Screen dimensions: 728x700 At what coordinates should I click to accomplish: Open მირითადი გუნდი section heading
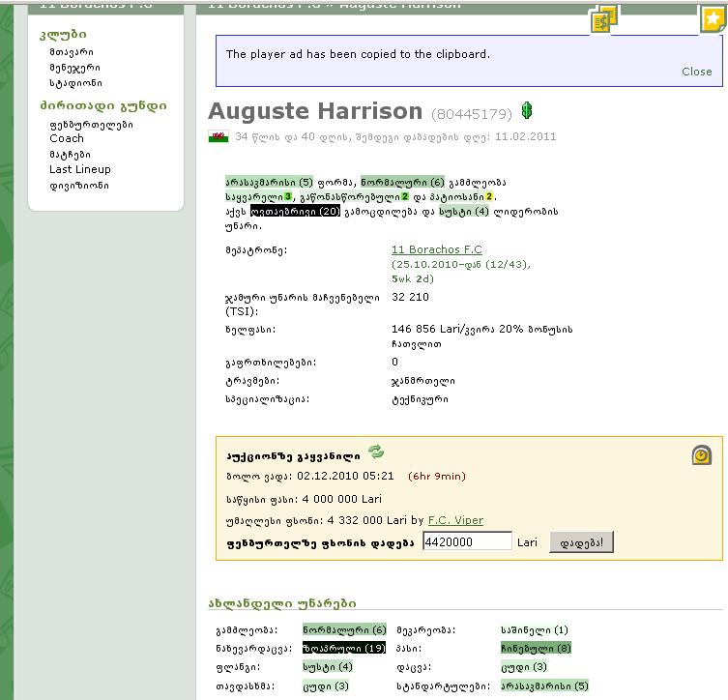tap(103, 105)
